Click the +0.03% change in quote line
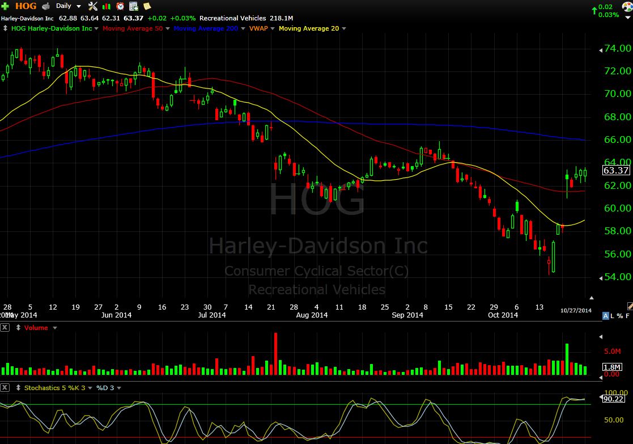Viewport: 633px width, 444px height. click(x=182, y=18)
